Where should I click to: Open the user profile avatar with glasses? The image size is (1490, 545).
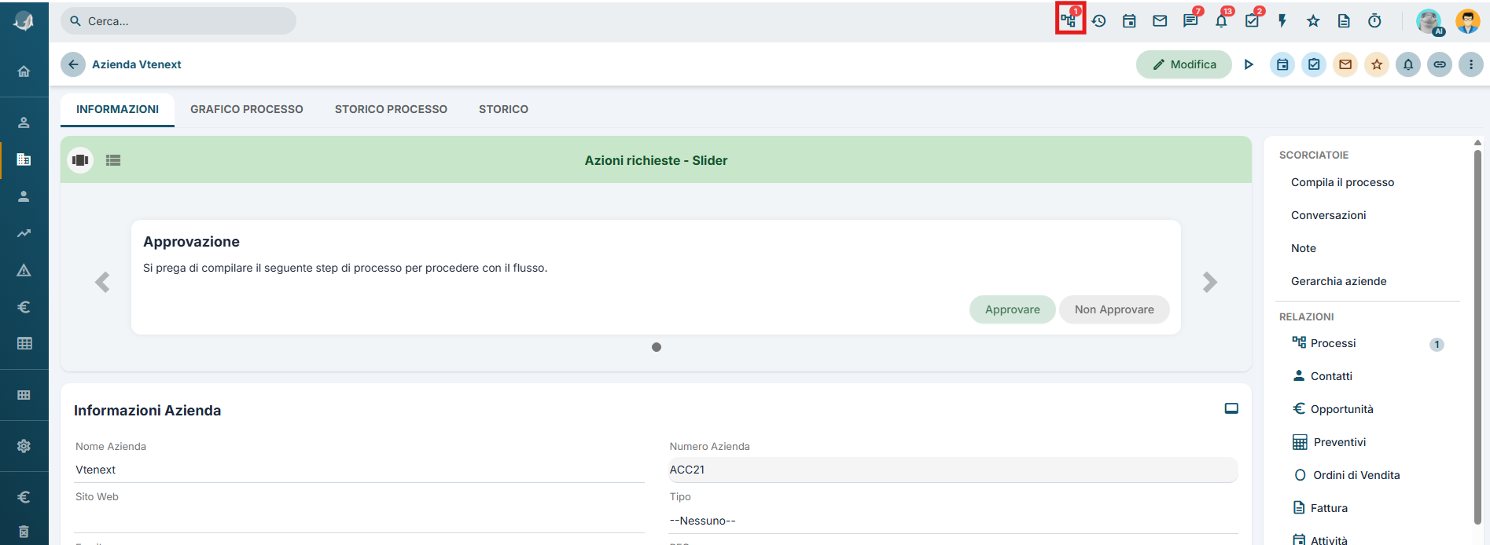1468,21
